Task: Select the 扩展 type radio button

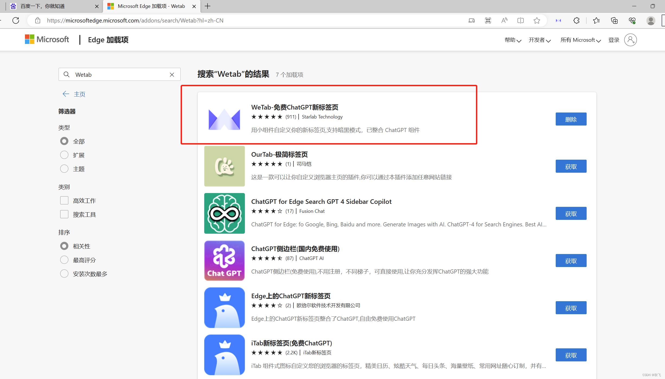Action: pyautogui.click(x=64, y=155)
